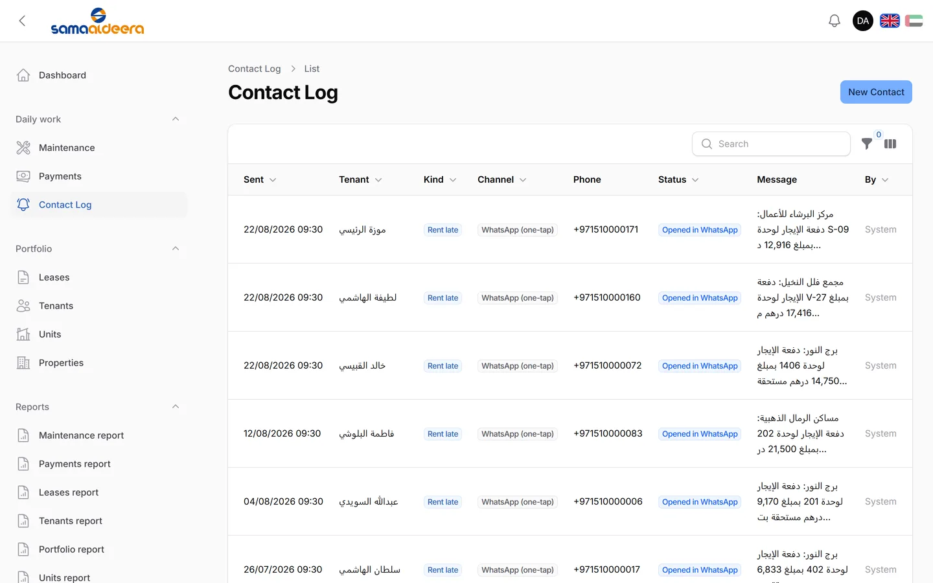The width and height of the screenshot is (933, 583).
Task: Click the Maintenance report icon
Action: tap(23, 435)
